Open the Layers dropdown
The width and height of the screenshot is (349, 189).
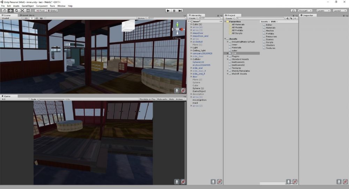point(323,11)
